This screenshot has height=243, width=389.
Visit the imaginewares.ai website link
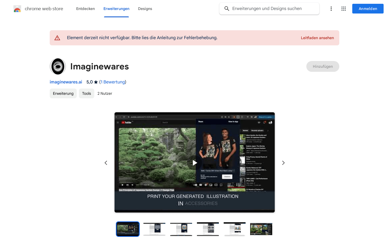coord(66,82)
